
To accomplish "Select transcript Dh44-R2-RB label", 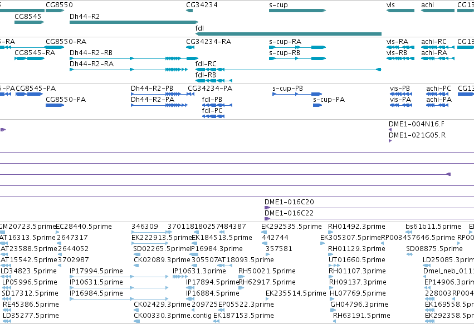I will click(x=91, y=53).
